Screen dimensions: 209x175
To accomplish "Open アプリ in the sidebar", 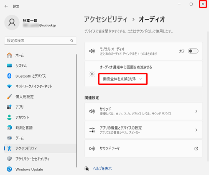I will pyautogui.click(x=40, y=107).
